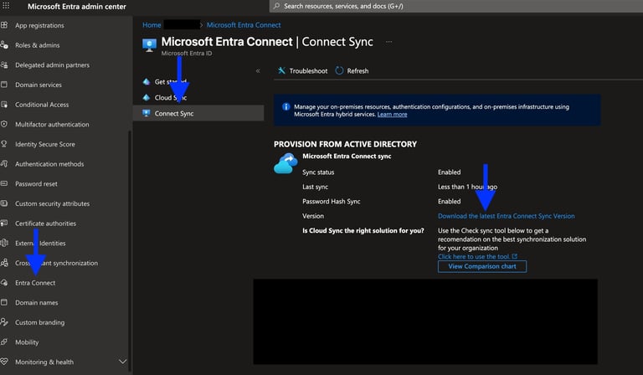Viewport: 643px width, 375px height.
Task: Click the Monitoring & health heart icon
Action: pos(4,362)
